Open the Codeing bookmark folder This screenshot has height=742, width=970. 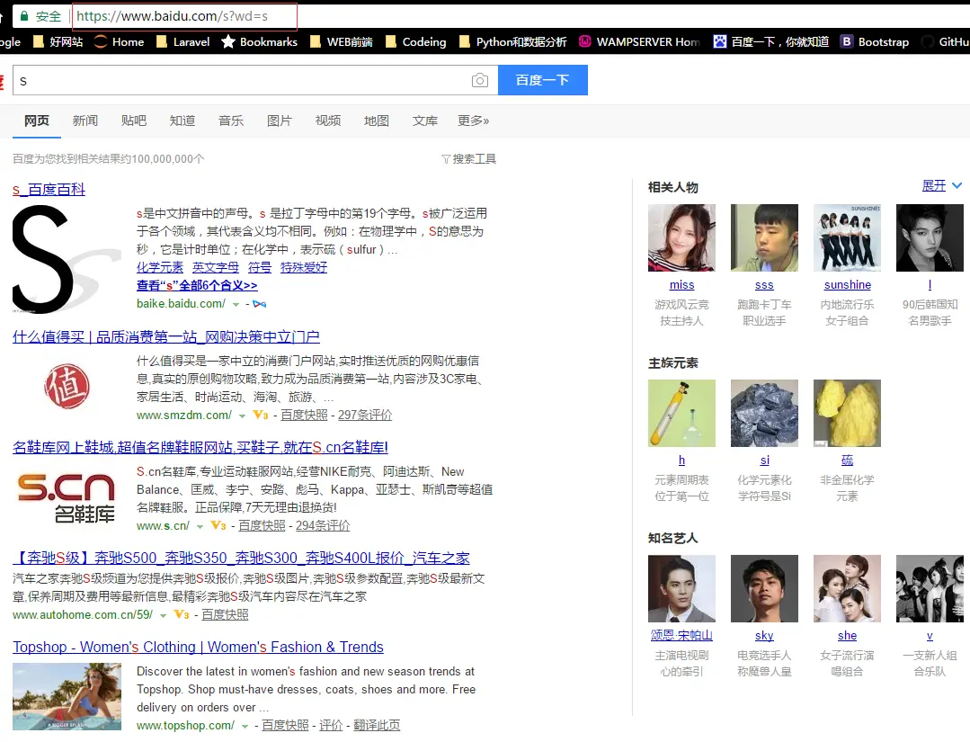click(415, 41)
